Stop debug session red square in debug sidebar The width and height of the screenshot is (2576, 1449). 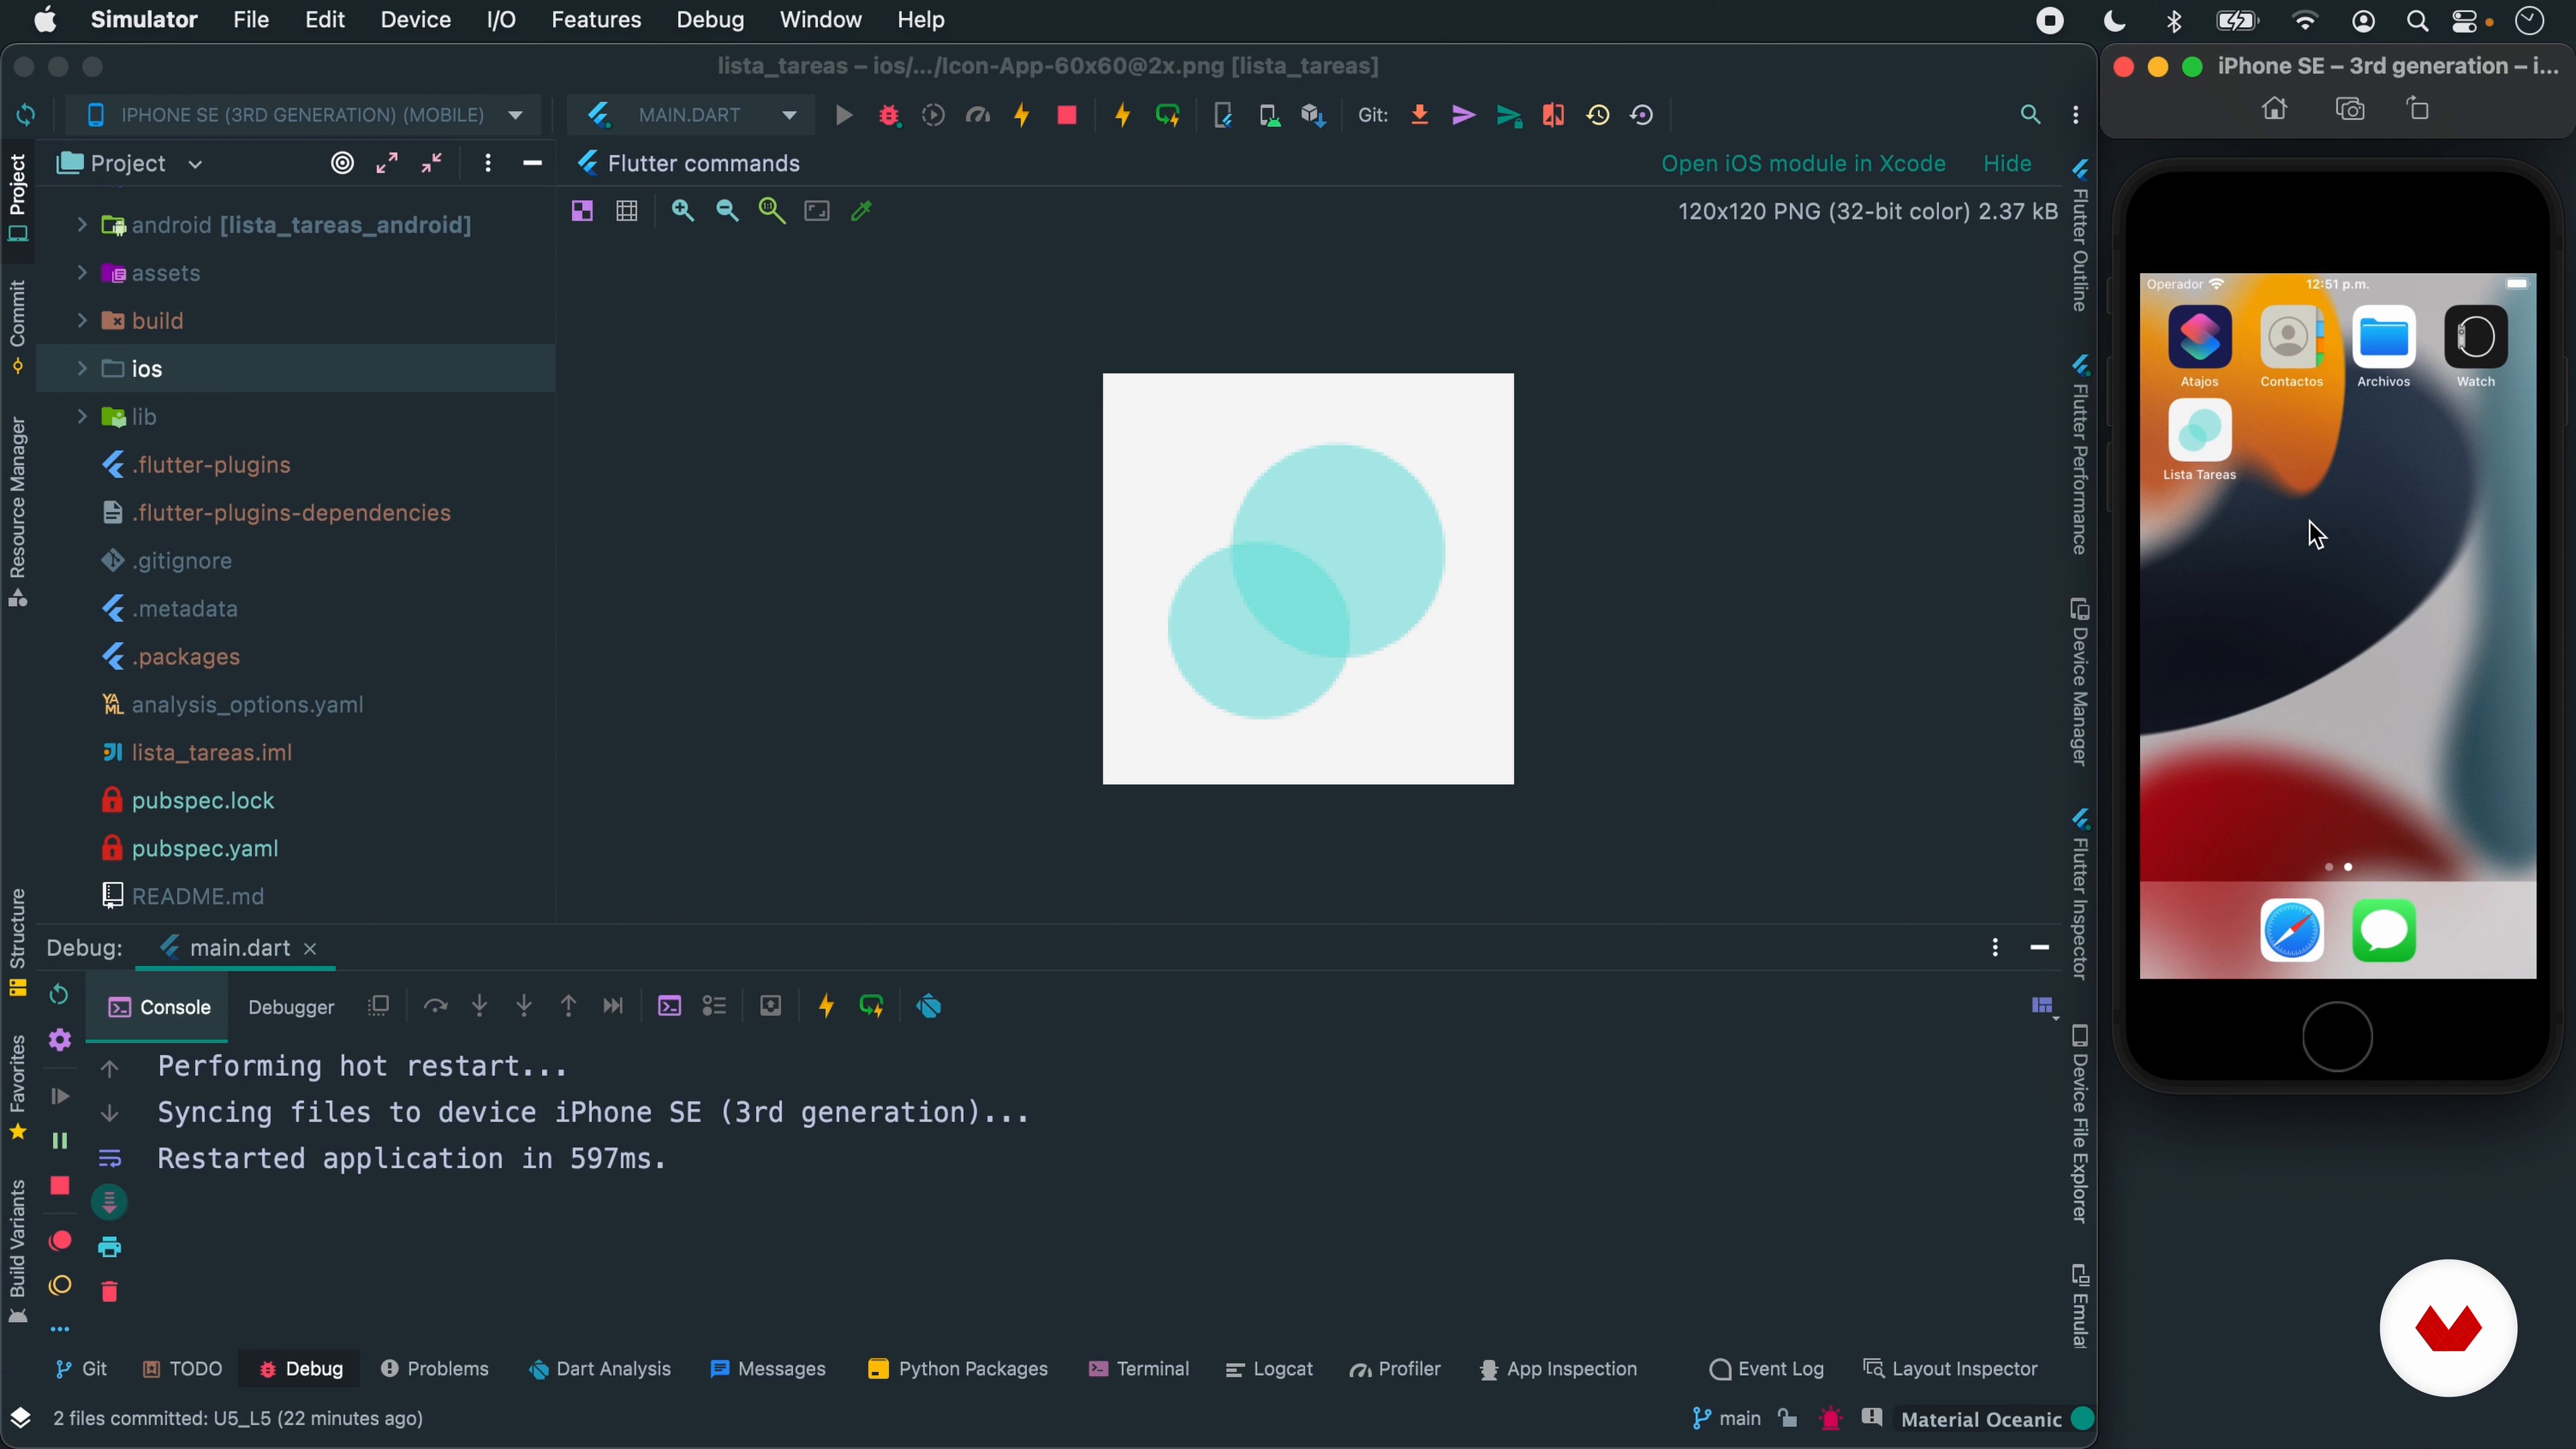[x=59, y=1186]
